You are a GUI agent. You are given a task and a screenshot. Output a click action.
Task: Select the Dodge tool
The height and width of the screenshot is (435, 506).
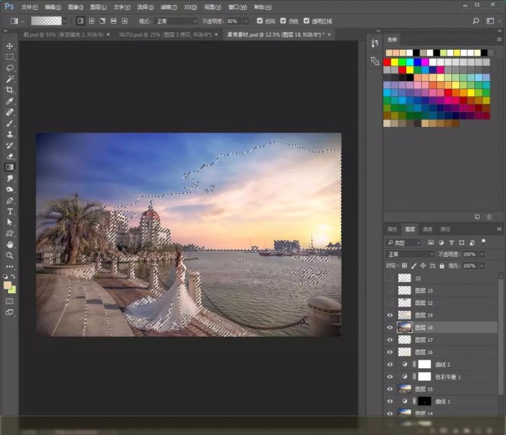[9, 190]
